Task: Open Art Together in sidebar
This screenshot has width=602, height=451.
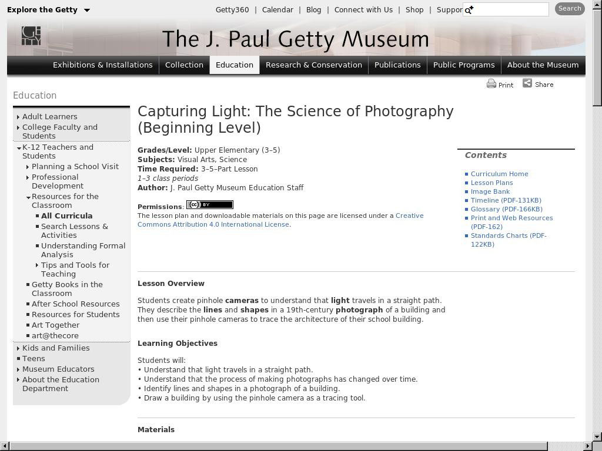Action: pyautogui.click(x=55, y=325)
